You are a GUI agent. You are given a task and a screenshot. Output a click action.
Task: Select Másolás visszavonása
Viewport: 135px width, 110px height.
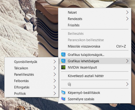tap(95, 46)
